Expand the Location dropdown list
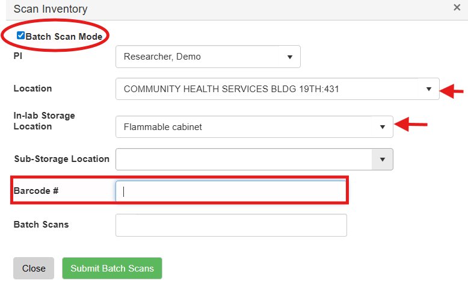The image size is (468, 286). pos(277,89)
